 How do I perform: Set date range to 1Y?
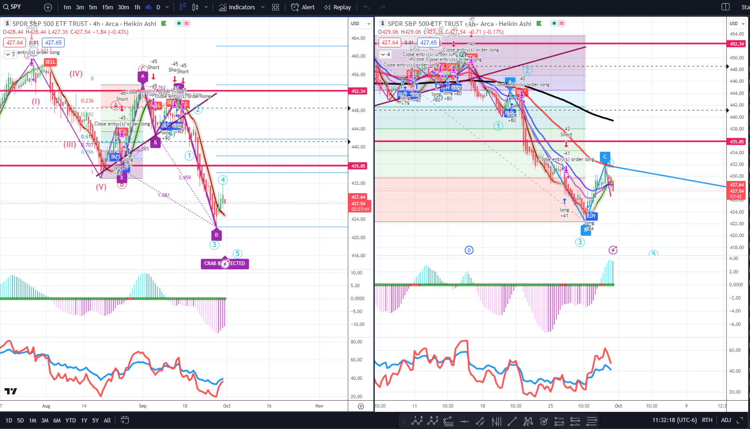84,421
